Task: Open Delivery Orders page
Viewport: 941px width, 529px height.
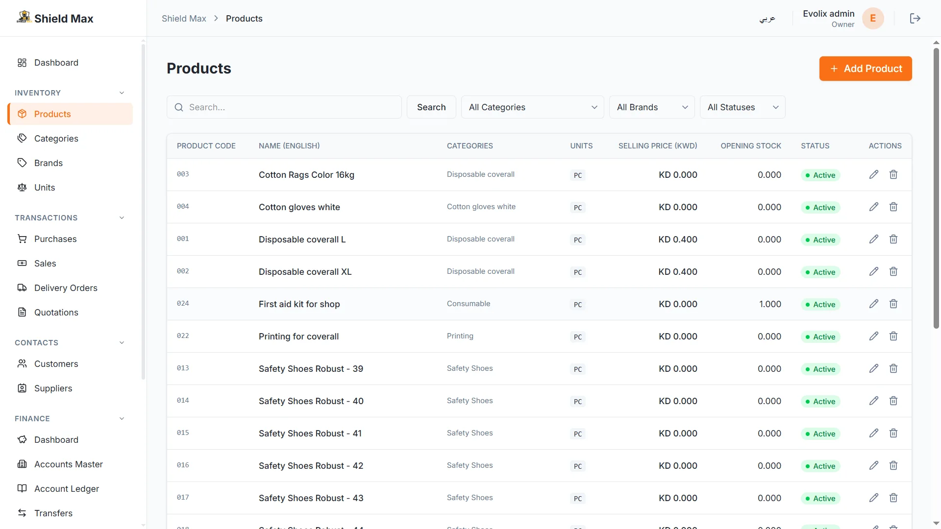Action: pyautogui.click(x=70, y=288)
